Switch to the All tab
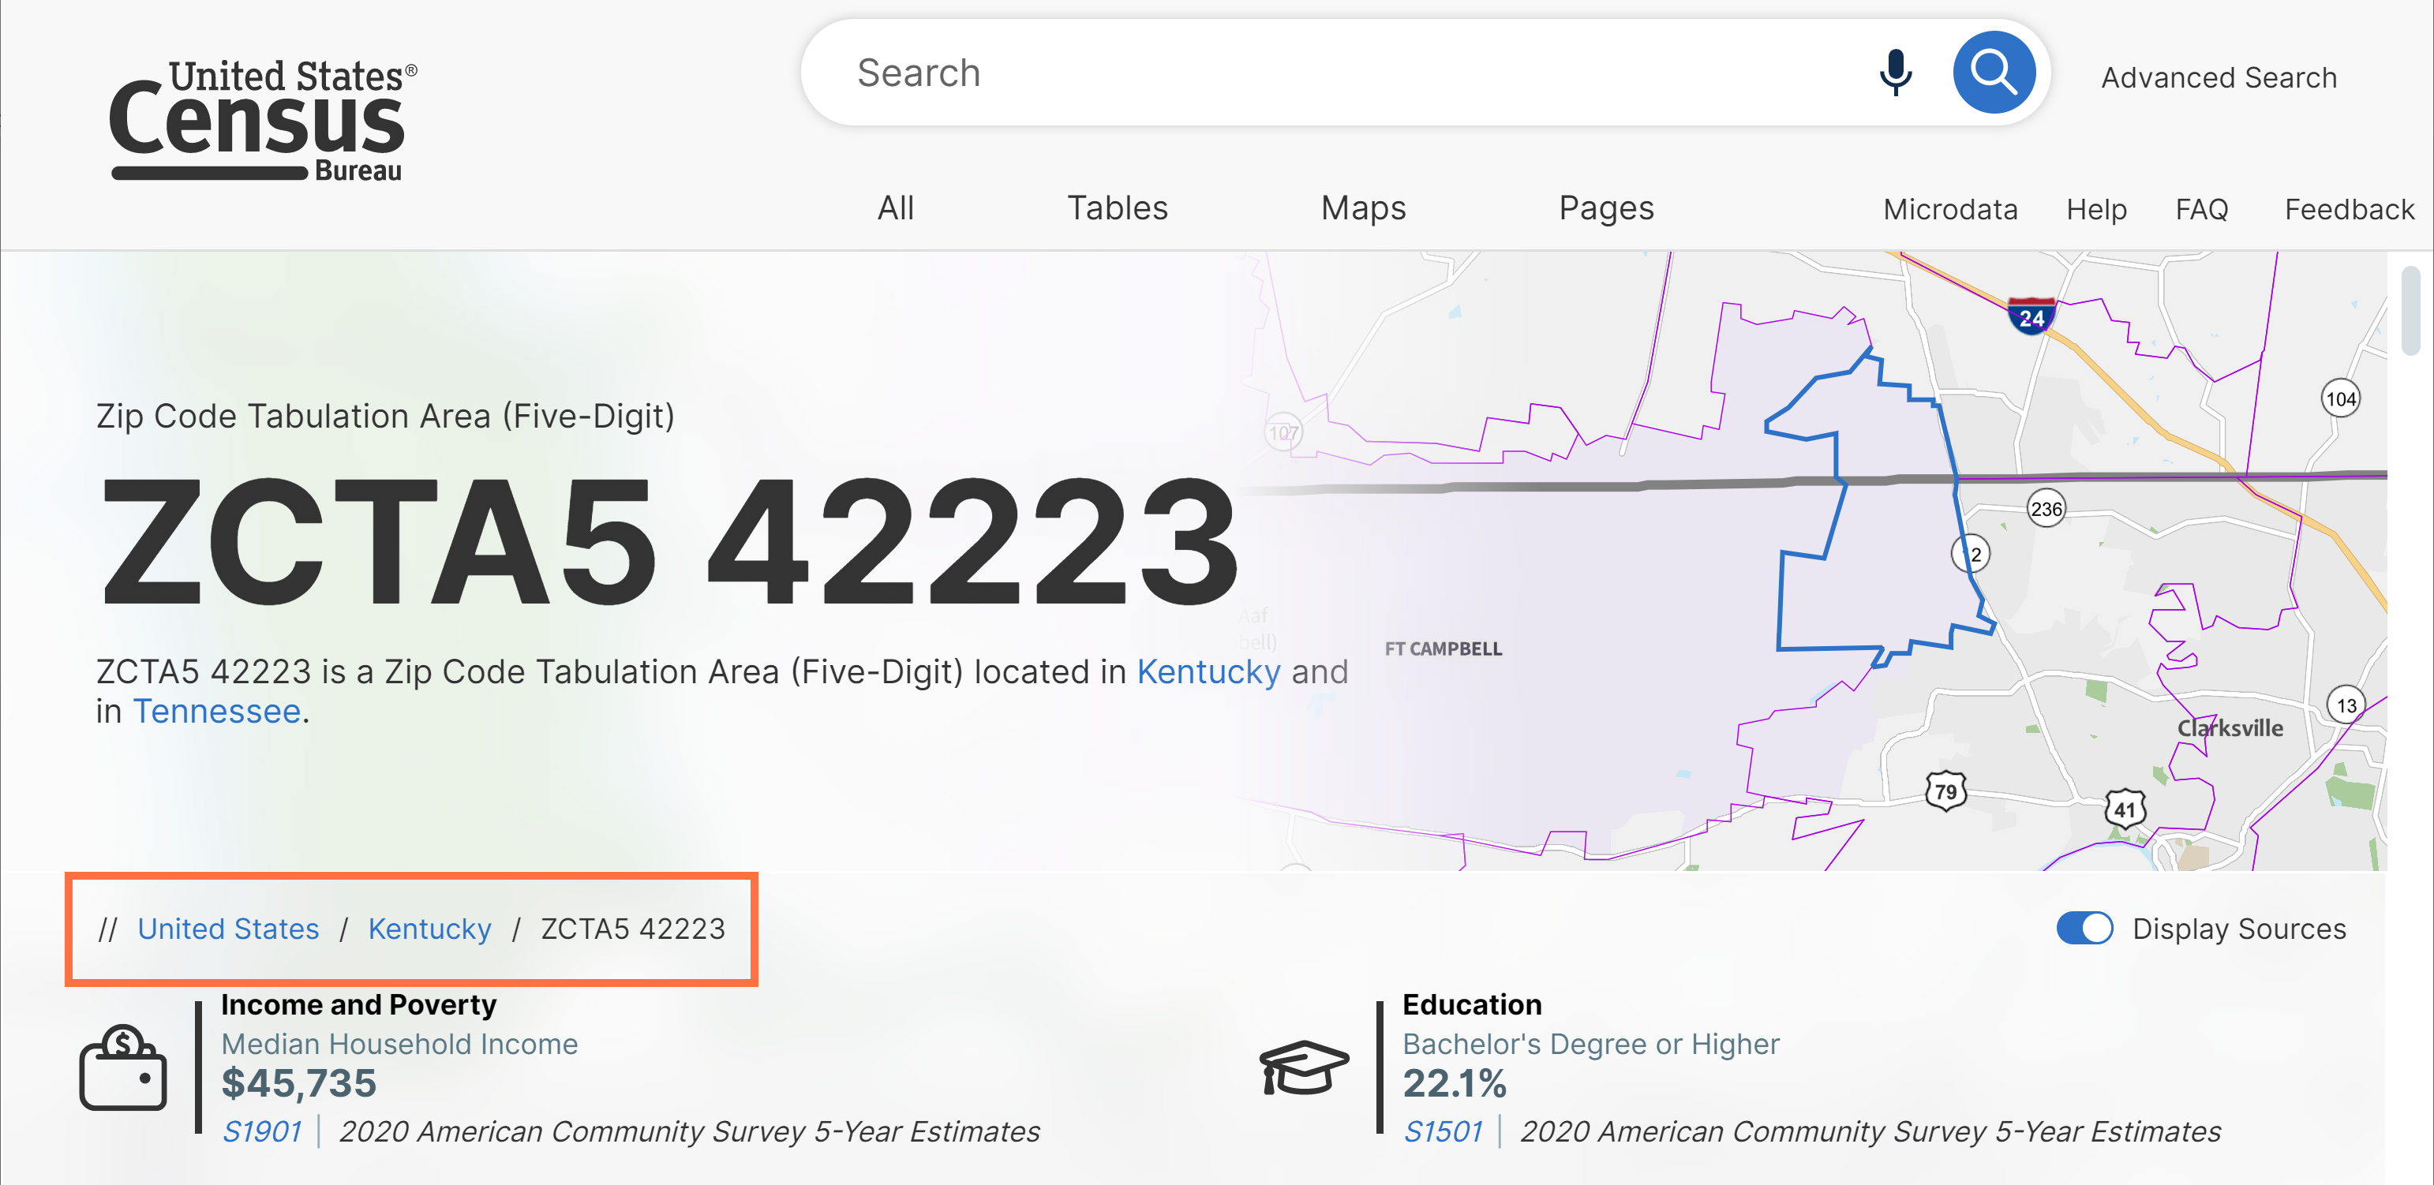2434x1185 pixels. (895, 207)
